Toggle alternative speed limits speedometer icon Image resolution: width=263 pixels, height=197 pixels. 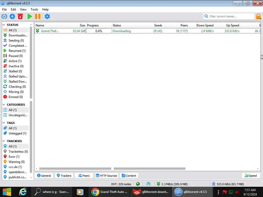pyautogui.click(x=148, y=184)
